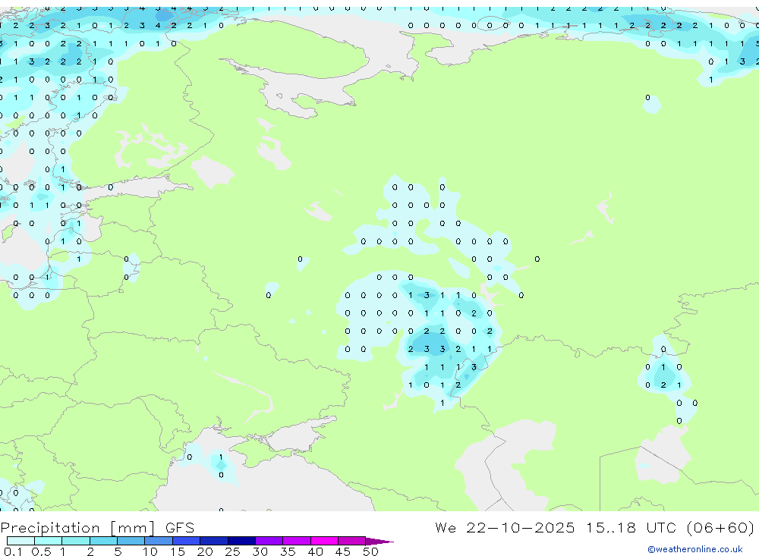Click the "Precipitation [mm]" title text
759x556 pixels.
pyautogui.click(x=77, y=528)
